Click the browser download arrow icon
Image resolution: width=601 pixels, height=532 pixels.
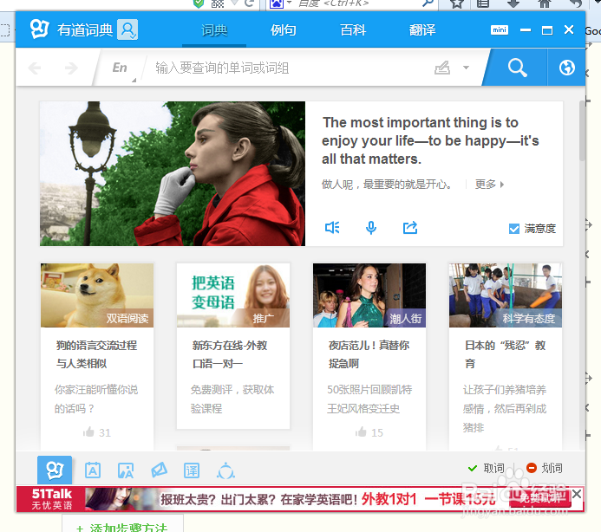(x=513, y=3)
